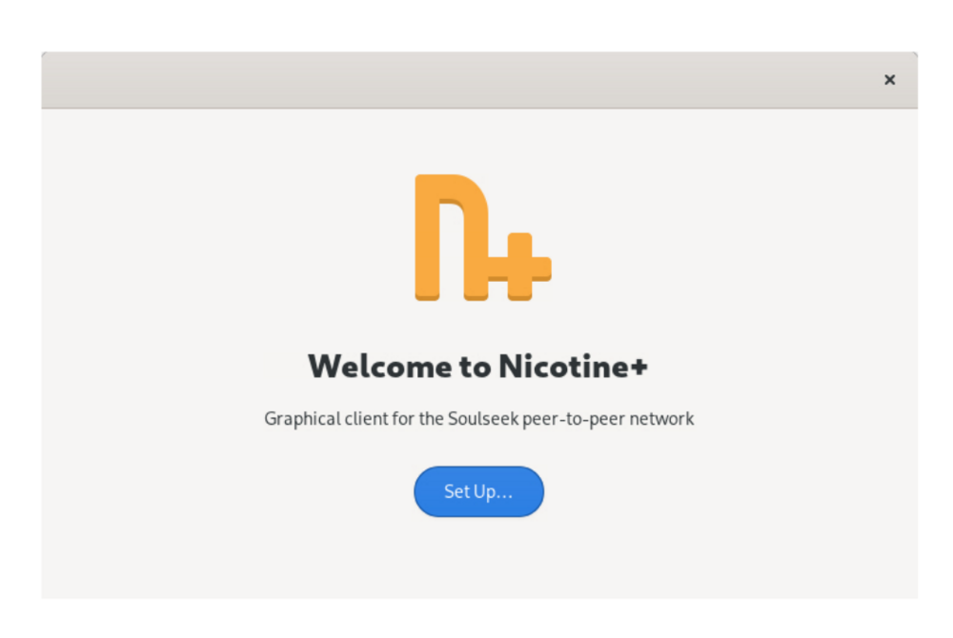Click the 'Graphical client for the Soulseek' description

(479, 419)
